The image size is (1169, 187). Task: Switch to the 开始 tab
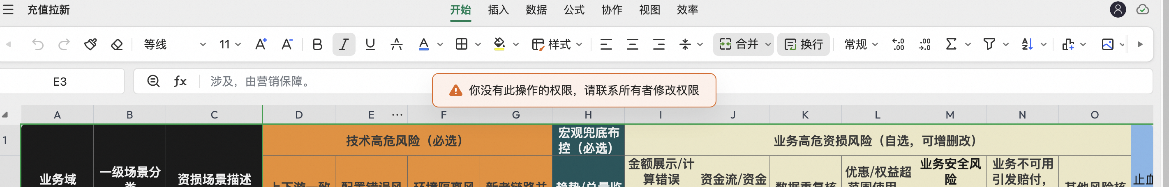click(x=461, y=10)
